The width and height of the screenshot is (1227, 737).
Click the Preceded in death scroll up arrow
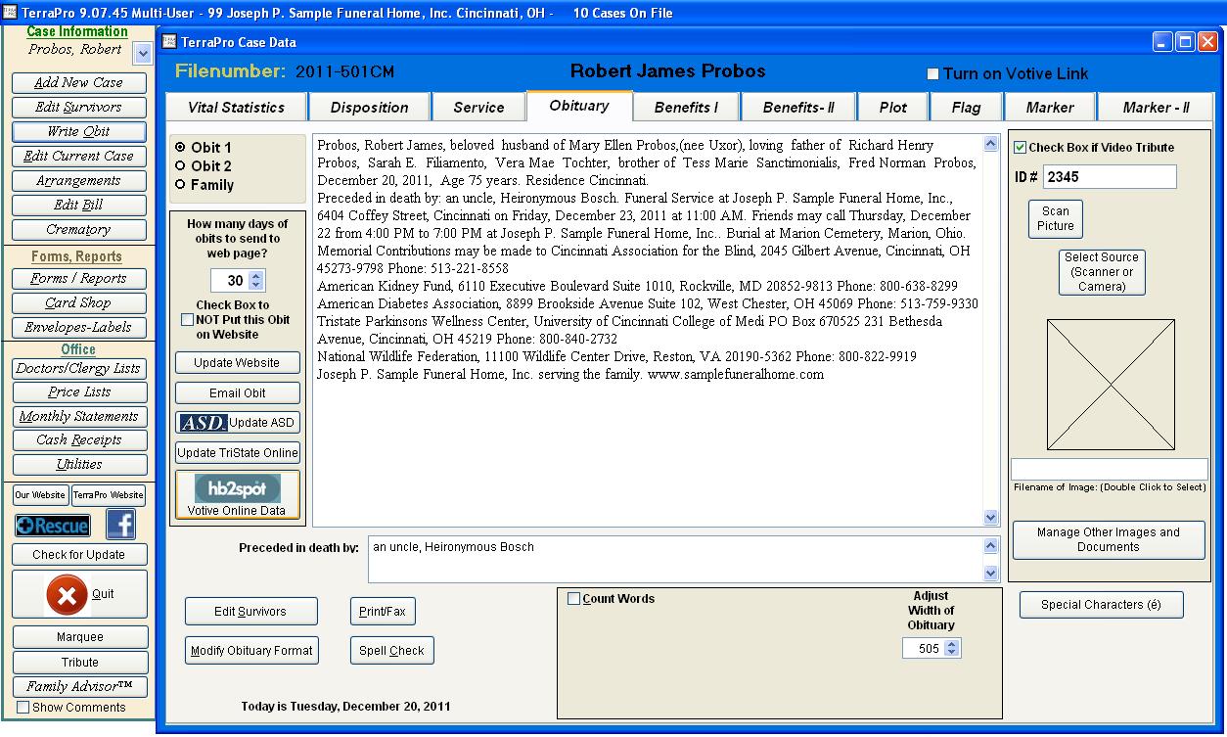coord(990,546)
